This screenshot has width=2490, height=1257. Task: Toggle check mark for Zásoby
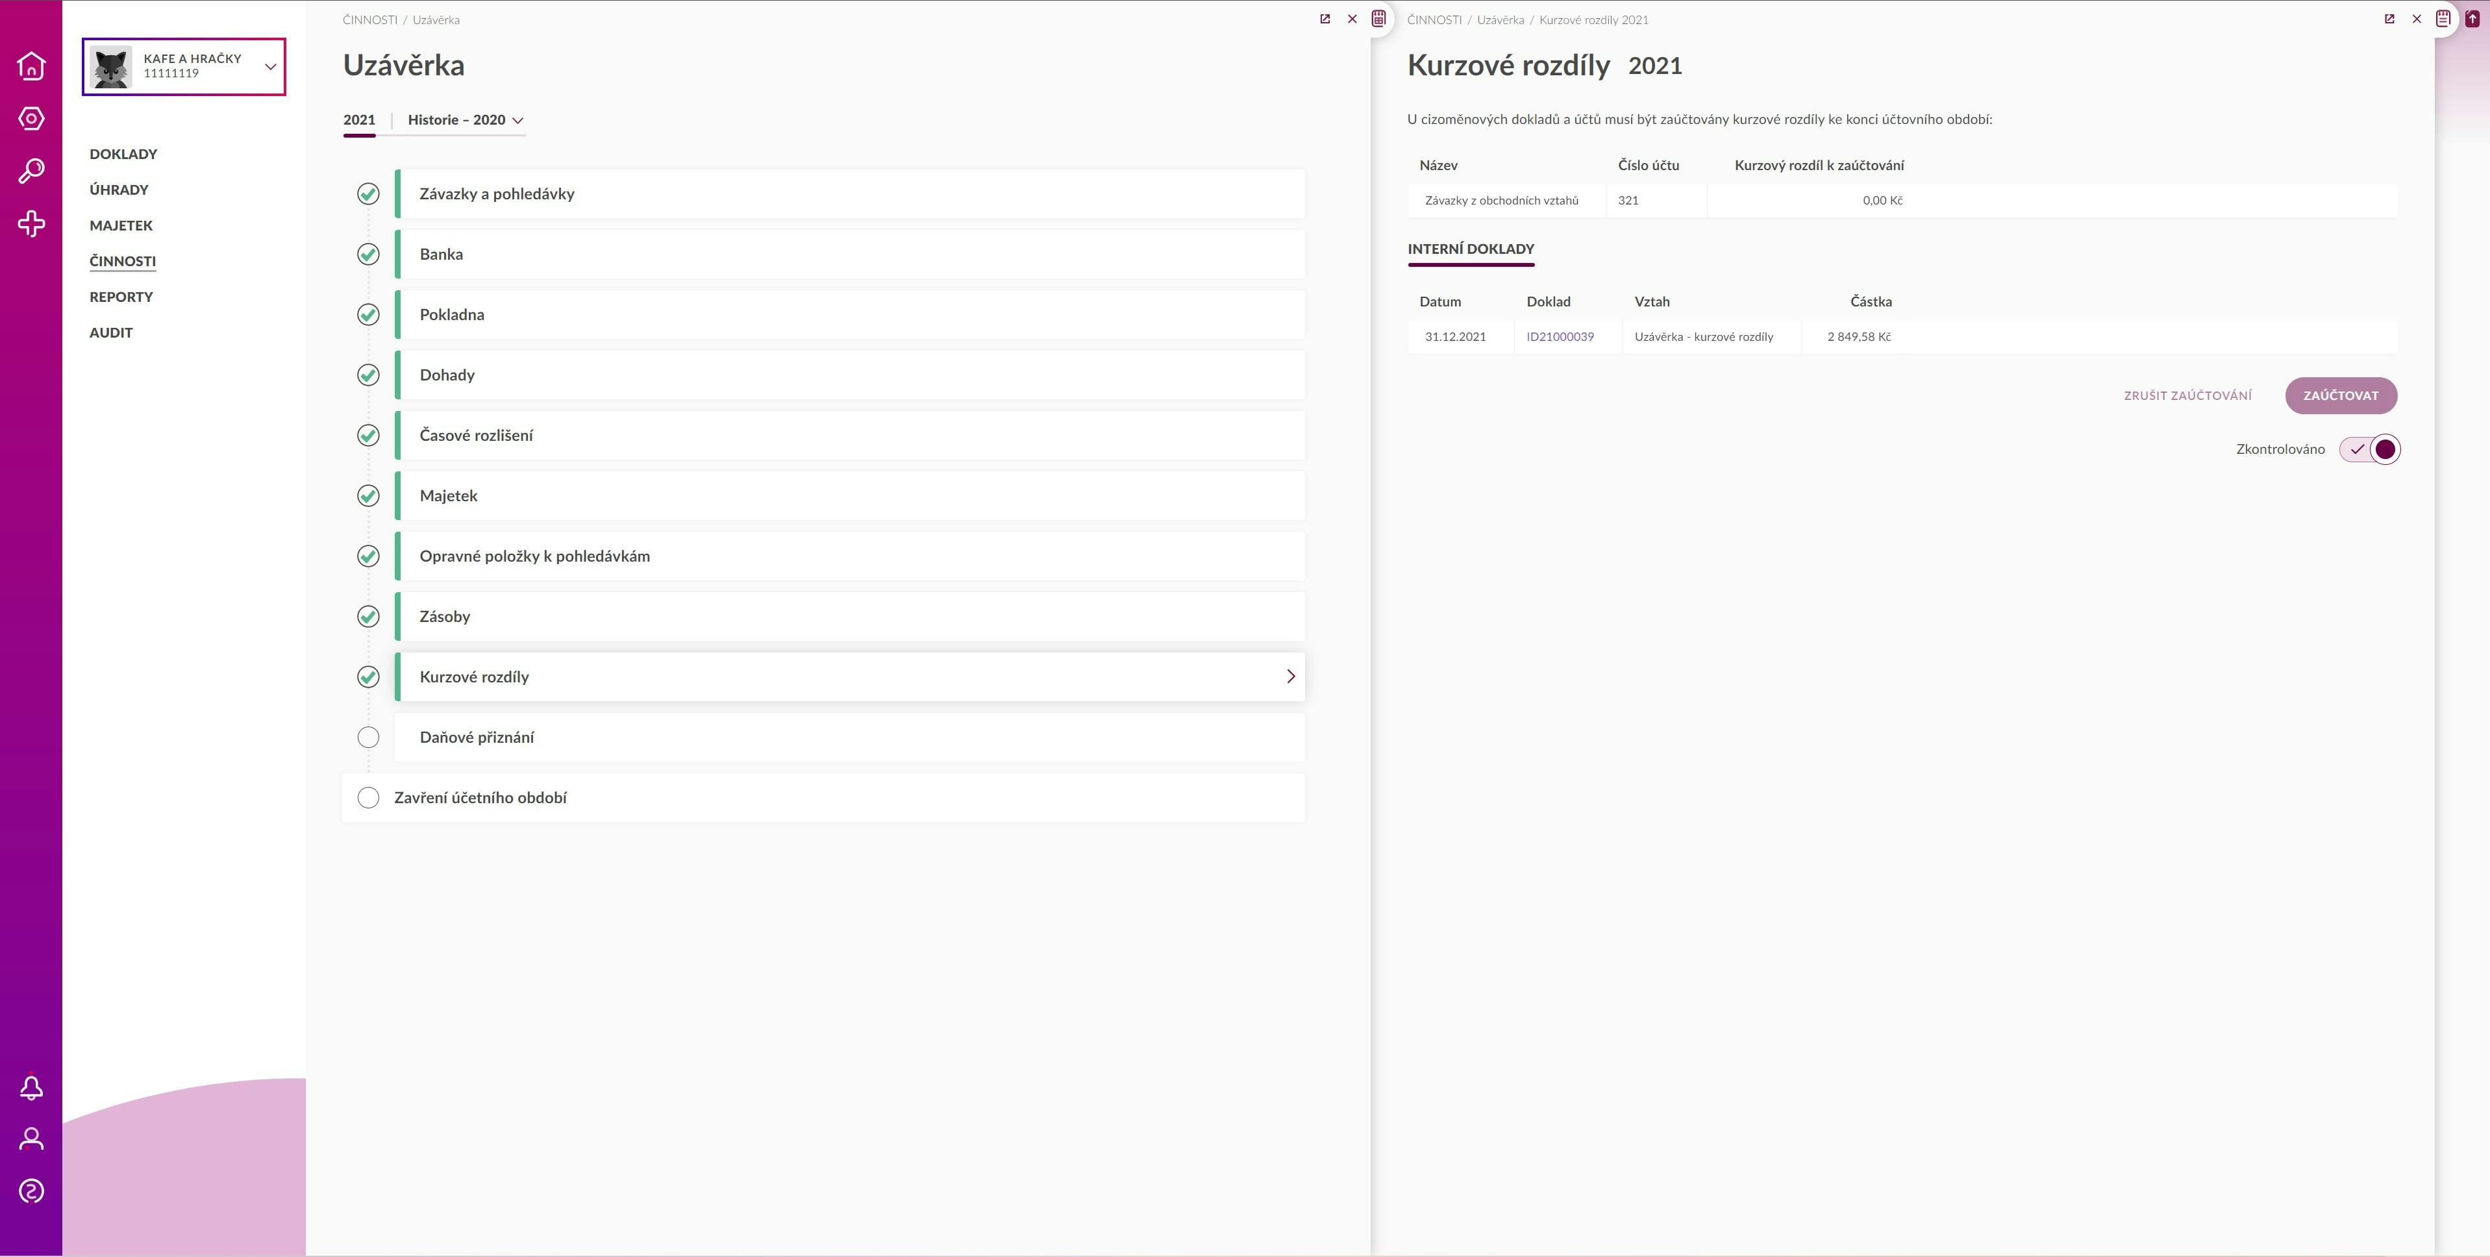368,617
